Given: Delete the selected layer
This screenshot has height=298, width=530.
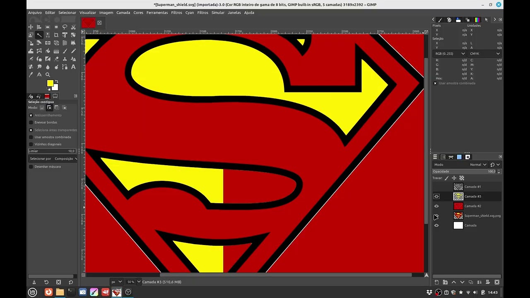Looking at the screenshot, I should pos(497,282).
